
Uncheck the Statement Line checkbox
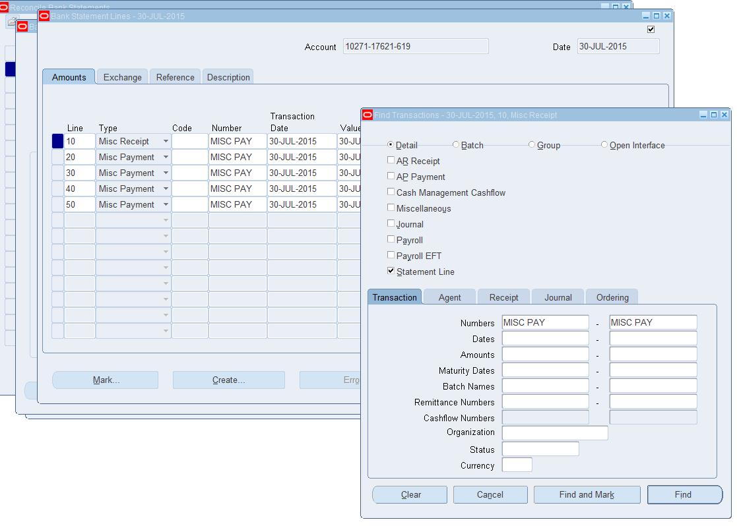391,271
